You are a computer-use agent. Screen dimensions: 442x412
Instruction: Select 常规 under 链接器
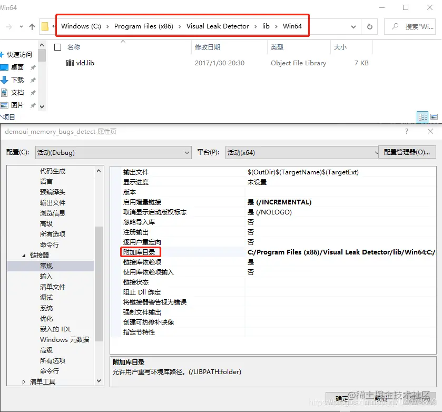point(46,266)
